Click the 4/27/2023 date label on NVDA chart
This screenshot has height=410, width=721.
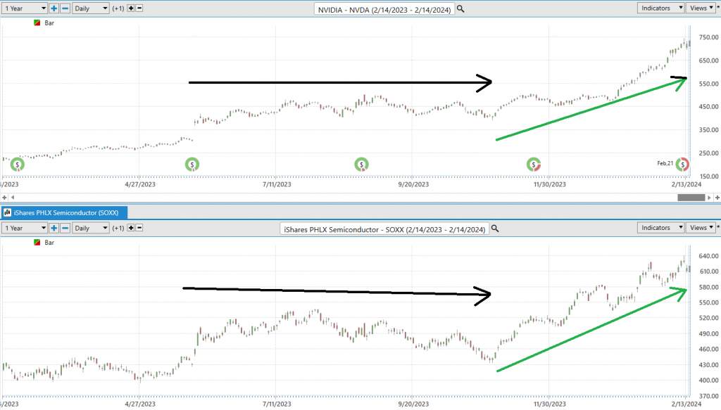click(x=140, y=184)
